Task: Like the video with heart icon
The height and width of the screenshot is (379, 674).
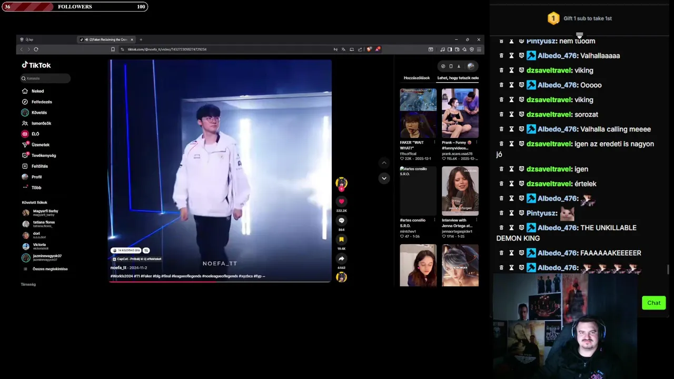Action: (x=341, y=201)
